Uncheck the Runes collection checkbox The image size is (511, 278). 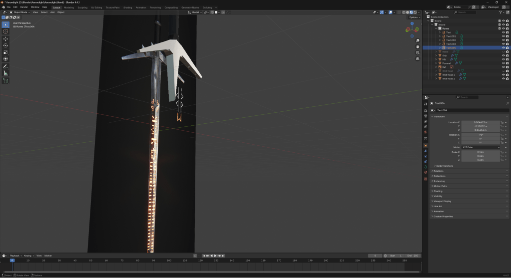pos(499,28)
